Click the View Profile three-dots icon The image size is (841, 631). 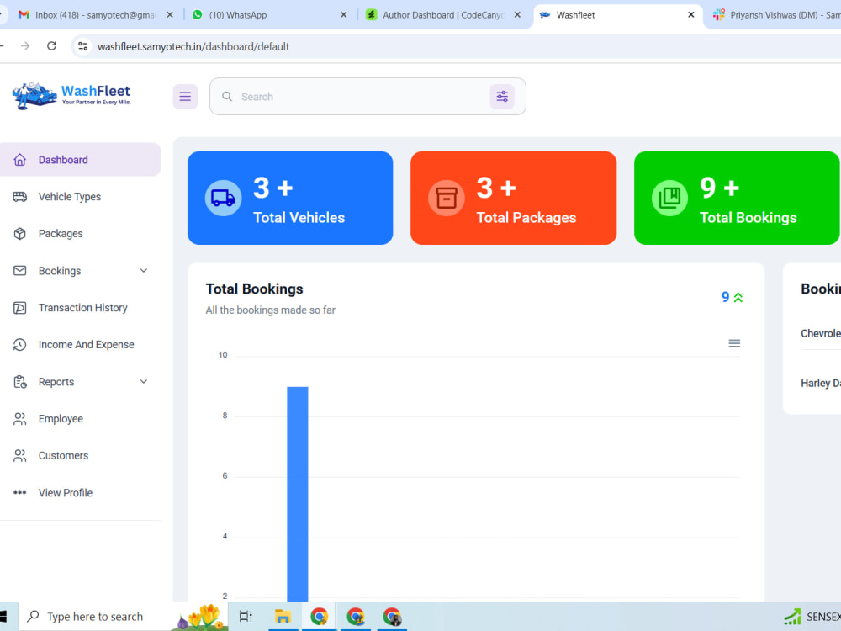pyautogui.click(x=20, y=492)
